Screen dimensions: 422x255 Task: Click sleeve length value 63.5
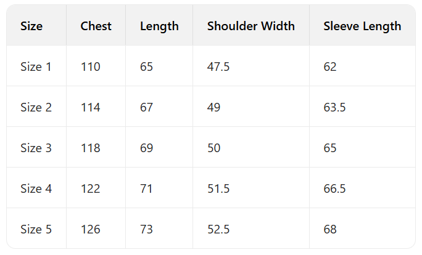(334, 107)
